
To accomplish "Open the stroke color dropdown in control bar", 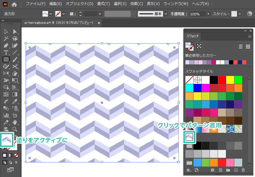I will click(64, 14).
